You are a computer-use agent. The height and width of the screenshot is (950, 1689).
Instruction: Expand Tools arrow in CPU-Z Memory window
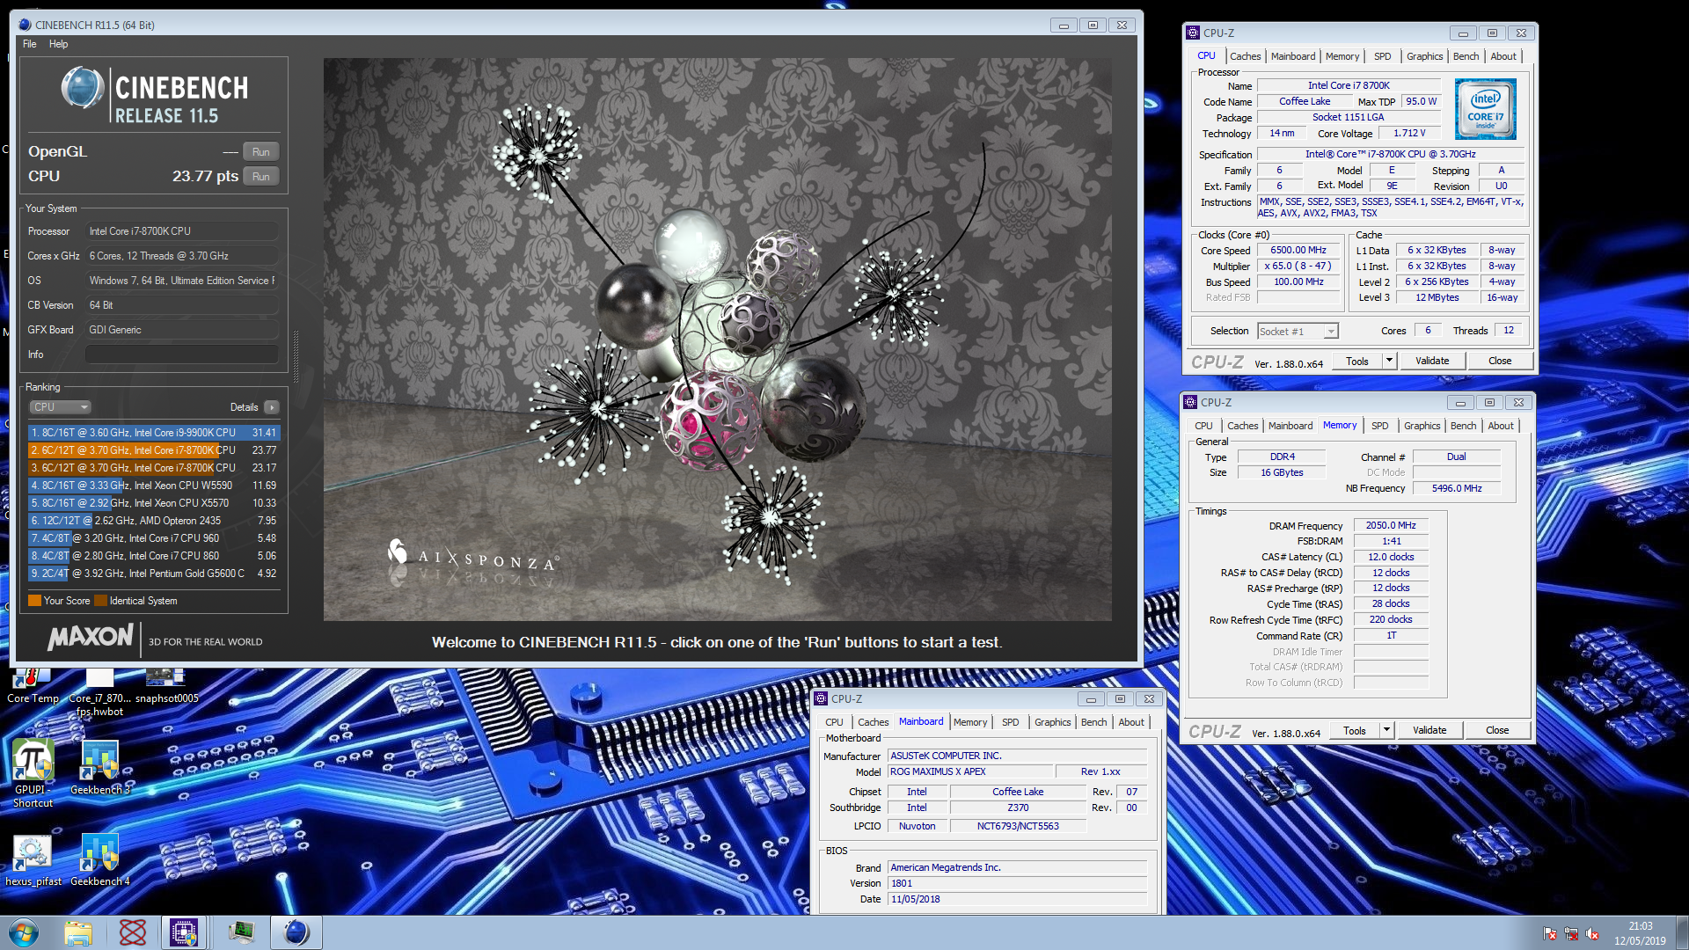[1386, 730]
